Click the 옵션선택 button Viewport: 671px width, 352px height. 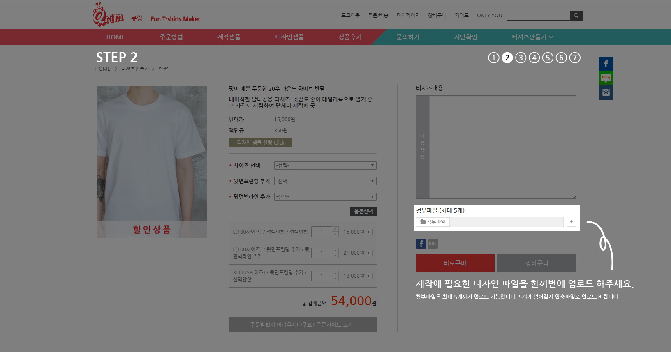[x=363, y=211]
